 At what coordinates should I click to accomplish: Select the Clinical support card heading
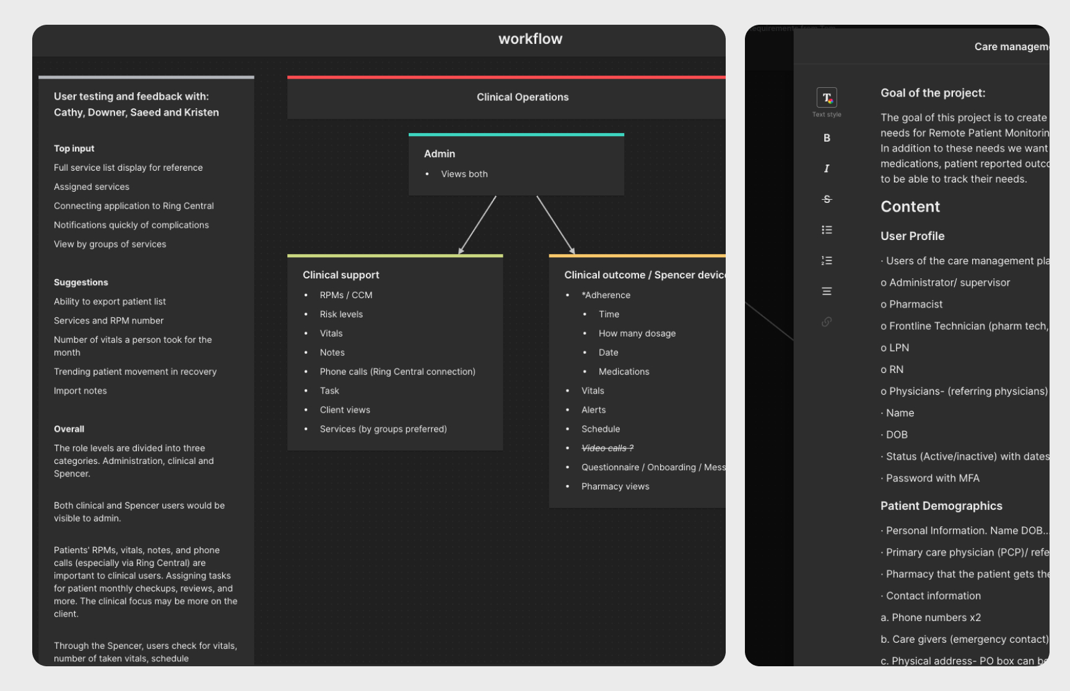(341, 275)
